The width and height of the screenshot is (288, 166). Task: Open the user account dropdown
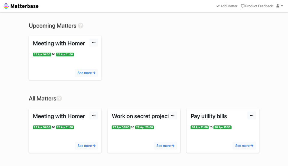coord(279,6)
